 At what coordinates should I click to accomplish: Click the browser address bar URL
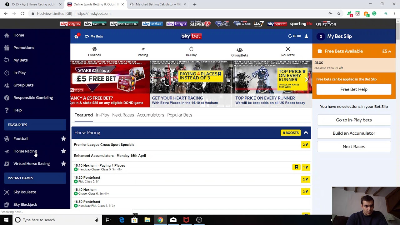coord(93,13)
